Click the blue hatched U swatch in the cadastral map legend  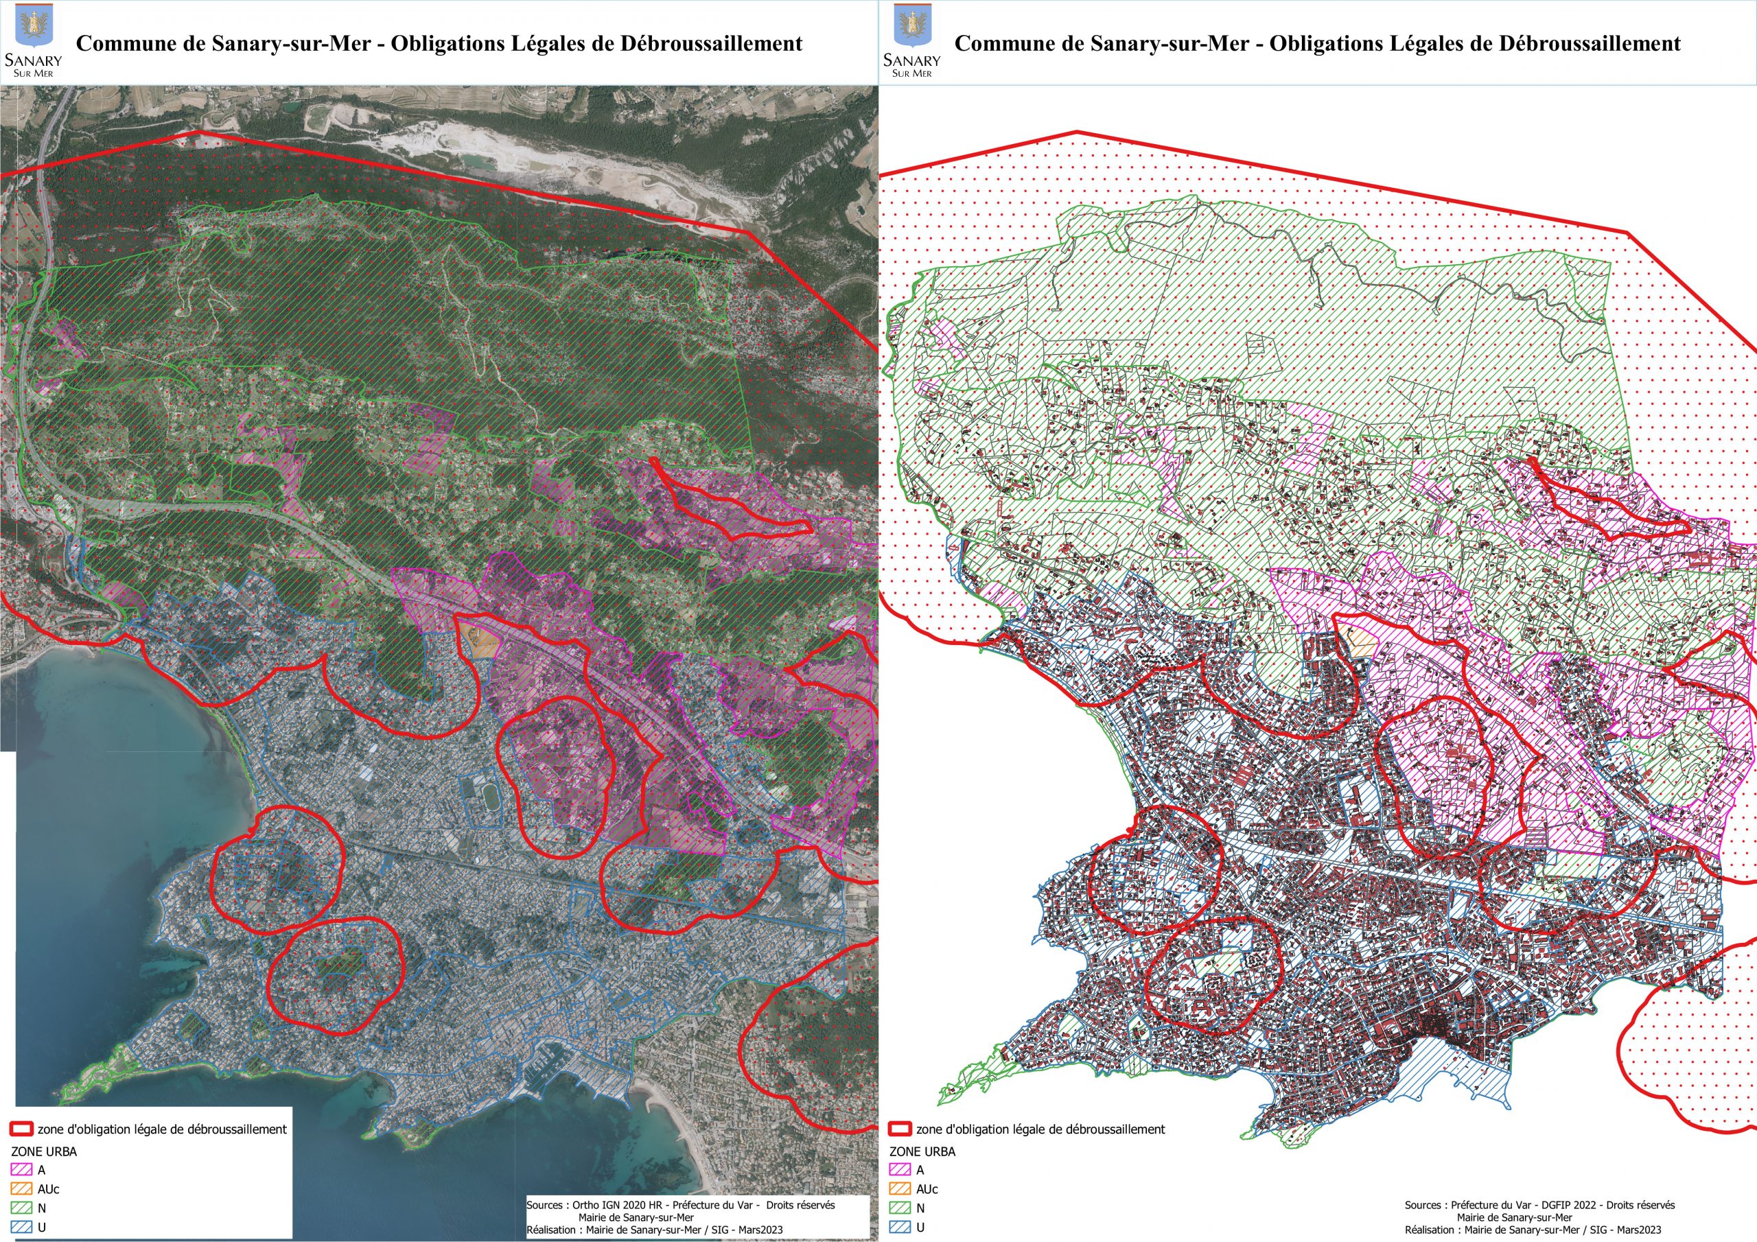click(900, 1228)
